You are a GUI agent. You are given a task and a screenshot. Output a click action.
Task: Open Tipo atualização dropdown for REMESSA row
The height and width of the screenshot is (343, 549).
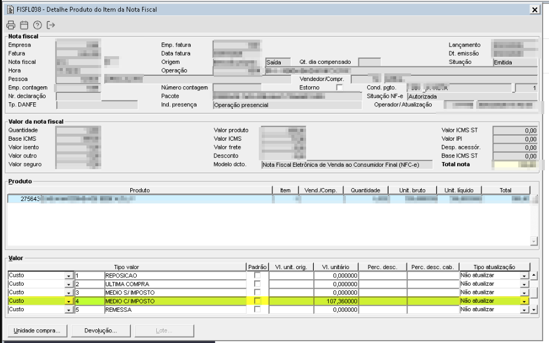(524, 310)
